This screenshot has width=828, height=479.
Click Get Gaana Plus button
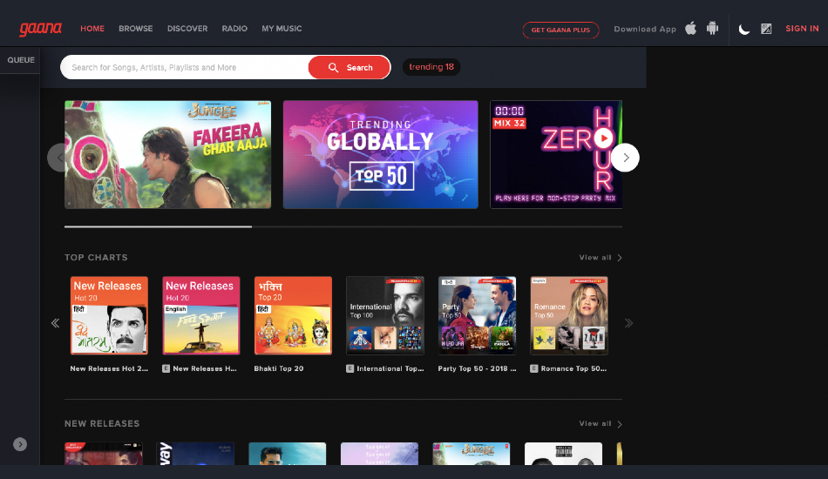(560, 30)
